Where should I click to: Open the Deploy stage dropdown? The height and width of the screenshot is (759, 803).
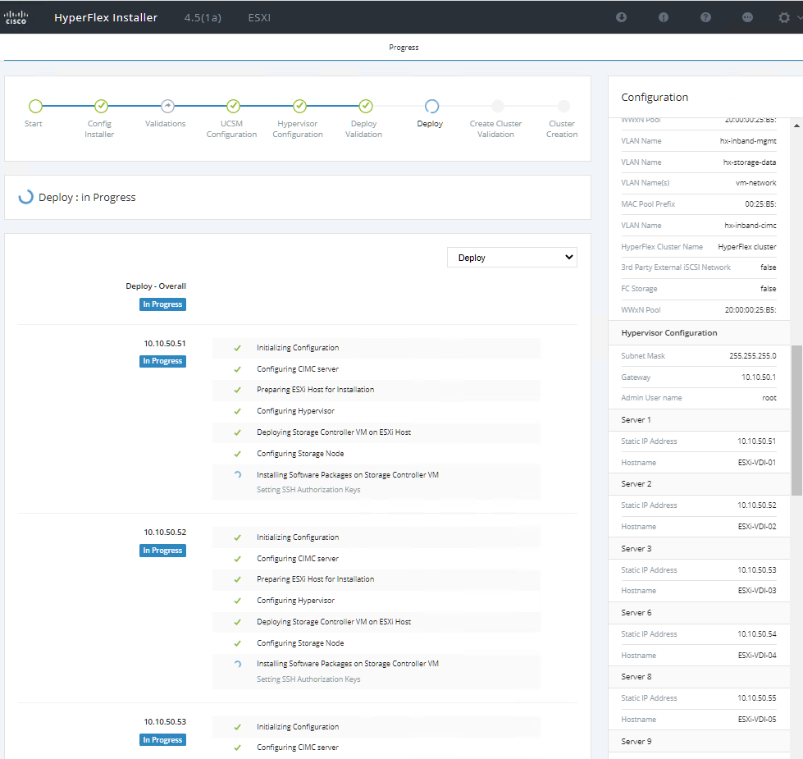(x=512, y=257)
